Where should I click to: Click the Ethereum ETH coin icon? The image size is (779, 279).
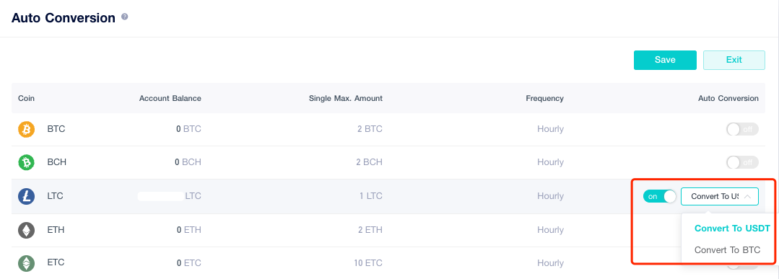point(26,230)
